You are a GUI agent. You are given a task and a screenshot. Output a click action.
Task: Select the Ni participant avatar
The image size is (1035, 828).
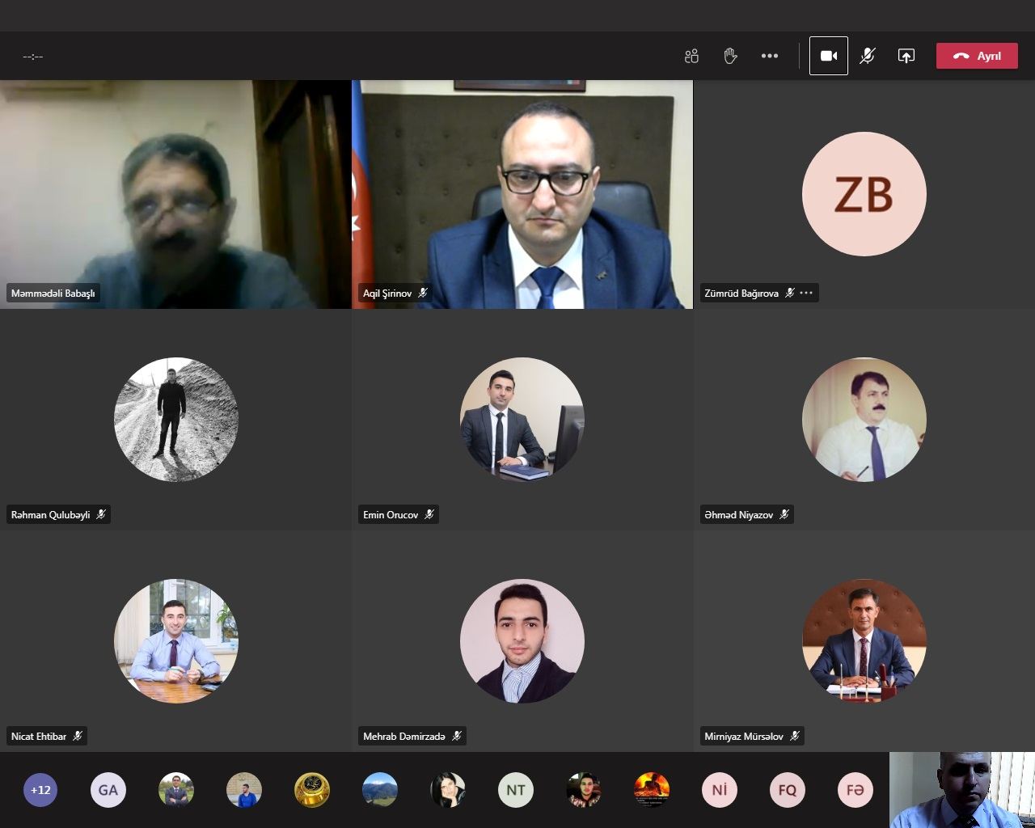point(720,790)
